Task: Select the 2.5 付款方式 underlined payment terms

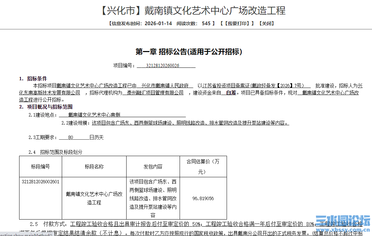Action: tap(134, 222)
